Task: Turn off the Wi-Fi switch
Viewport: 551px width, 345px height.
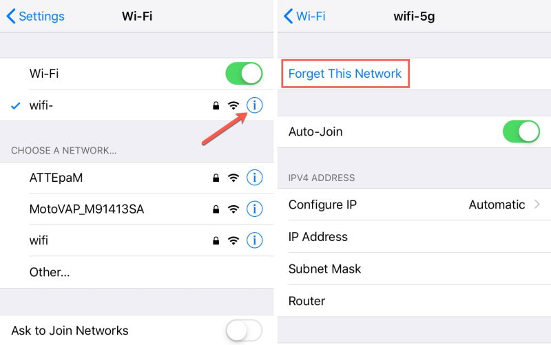Action: coord(244,74)
